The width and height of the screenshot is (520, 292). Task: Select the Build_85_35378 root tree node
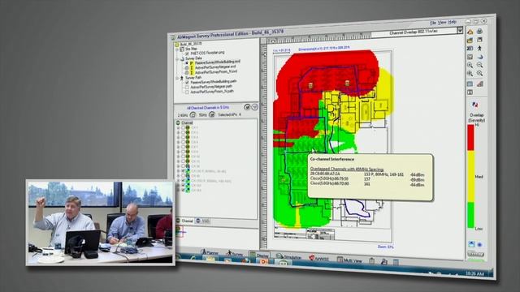click(x=190, y=44)
